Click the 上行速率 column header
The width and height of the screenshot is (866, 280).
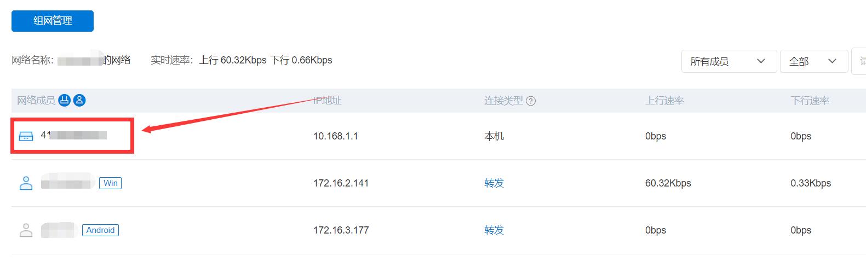(664, 101)
